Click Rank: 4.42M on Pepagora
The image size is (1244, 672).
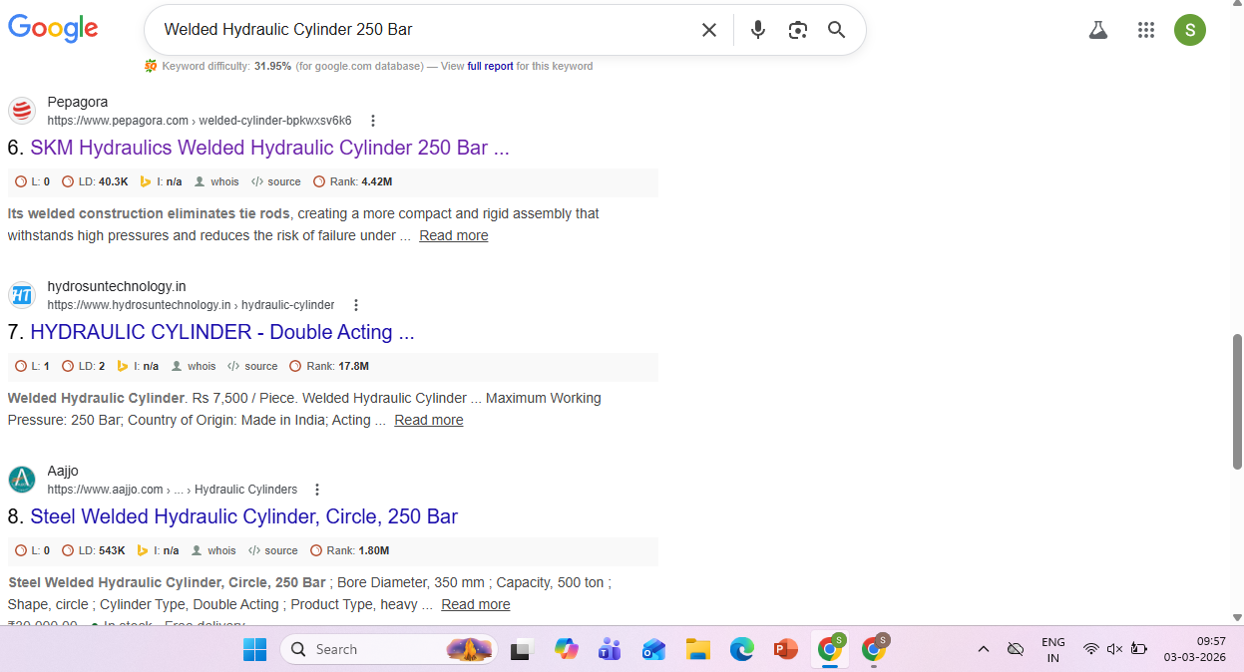pos(353,181)
